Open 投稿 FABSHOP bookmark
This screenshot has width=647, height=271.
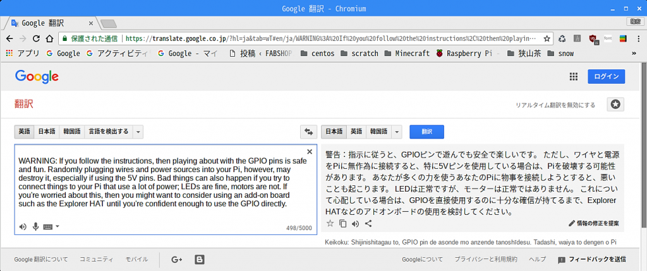[x=261, y=54]
